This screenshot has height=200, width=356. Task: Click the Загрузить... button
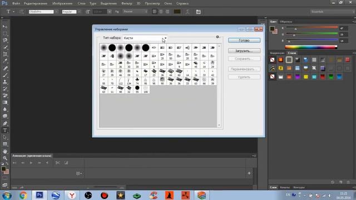(x=244, y=51)
